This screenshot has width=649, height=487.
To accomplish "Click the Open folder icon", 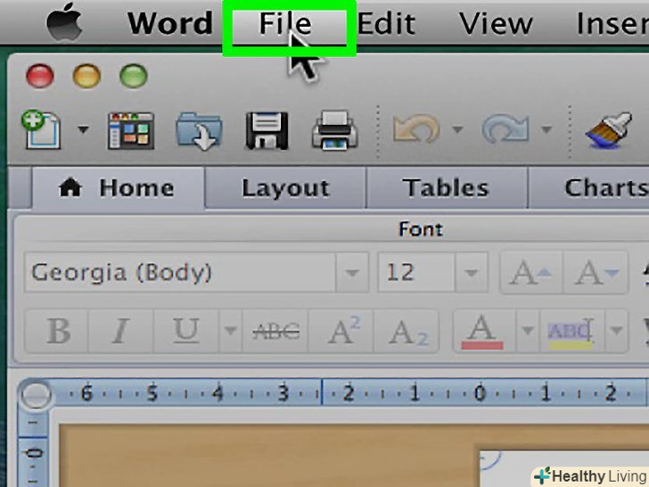I will coord(200,130).
